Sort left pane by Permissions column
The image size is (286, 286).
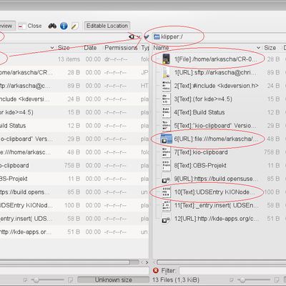121,48
